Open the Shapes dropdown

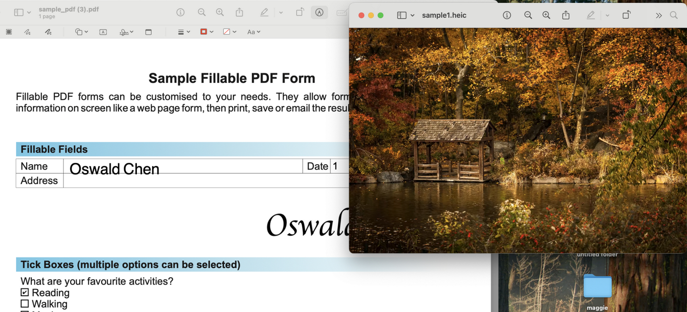80,31
